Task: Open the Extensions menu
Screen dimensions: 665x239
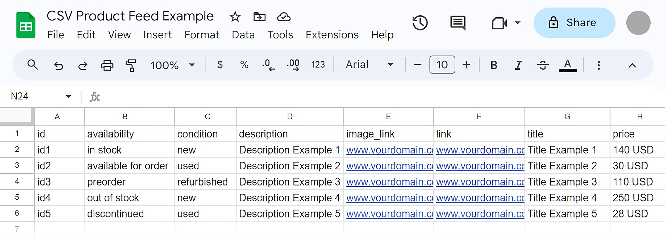Action: pos(332,35)
